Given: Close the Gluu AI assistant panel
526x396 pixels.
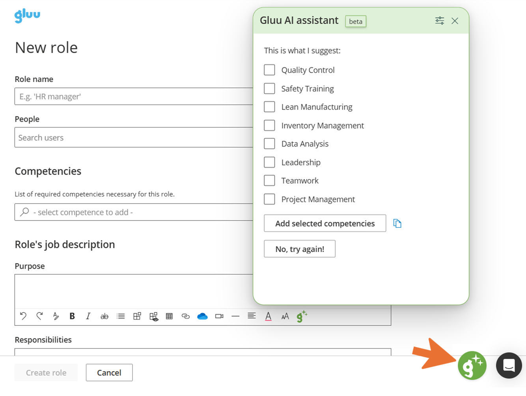Looking at the screenshot, I should pyautogui.click(x=455, y=21).
